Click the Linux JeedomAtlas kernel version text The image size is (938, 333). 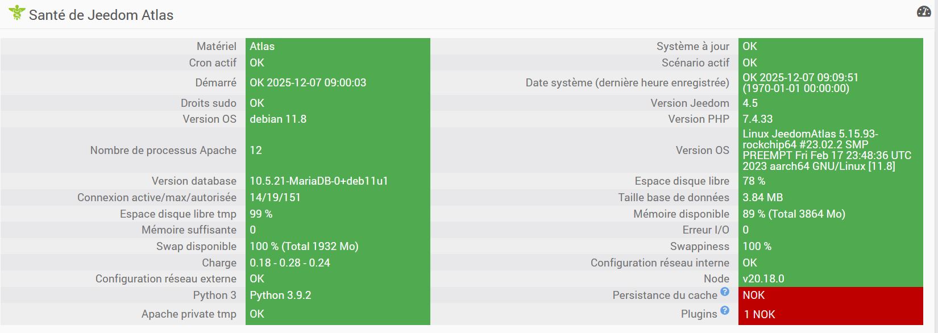point(827,151)
